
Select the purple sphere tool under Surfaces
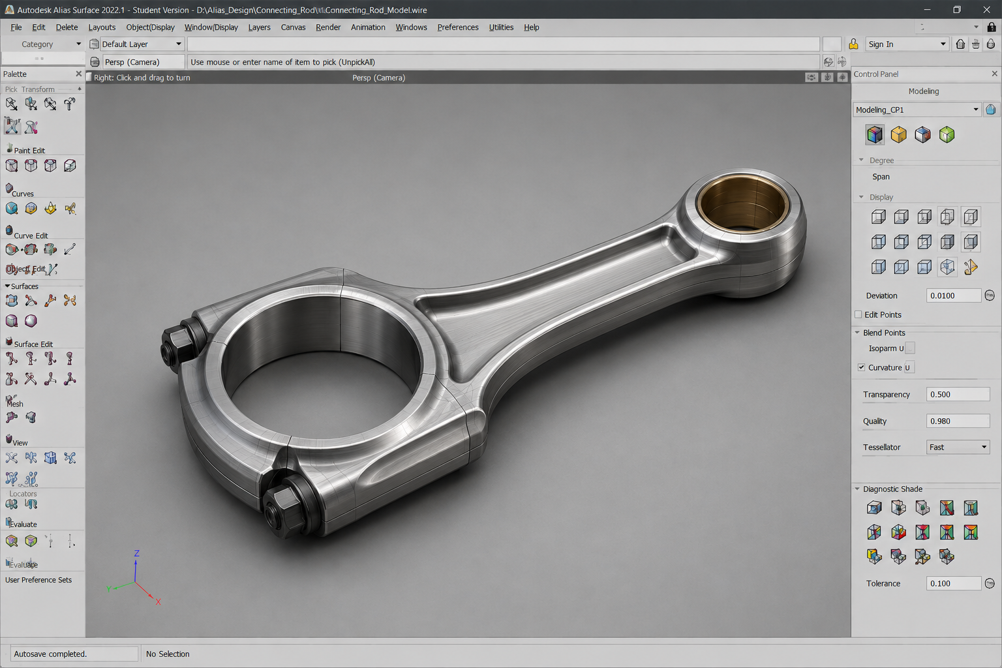(31, 321)
